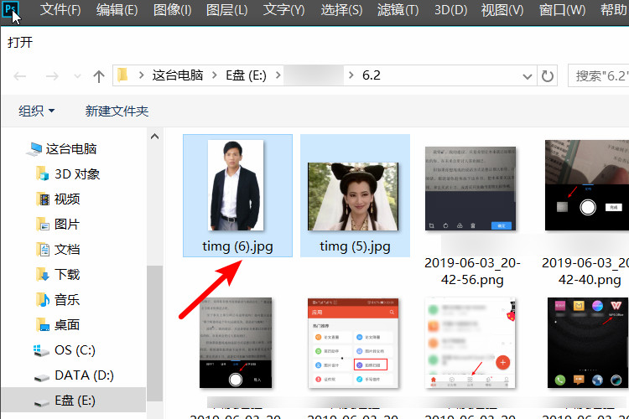Select the red app menu screenshot thumbnail
The width and height of the screenshot is (629, 419).
coord(353,343)
